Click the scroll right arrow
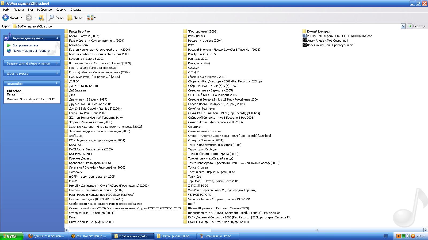 click(x=426, y=230)
